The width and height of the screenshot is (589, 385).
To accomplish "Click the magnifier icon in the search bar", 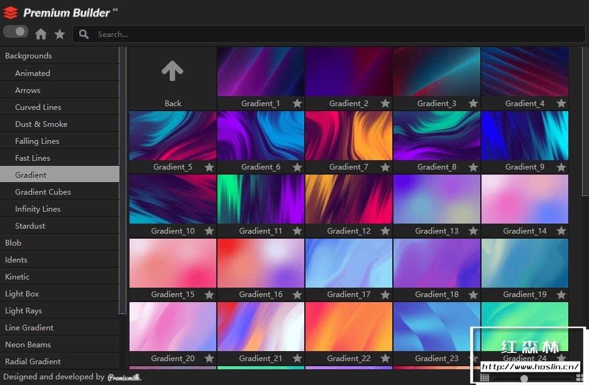I will point(84,34).
